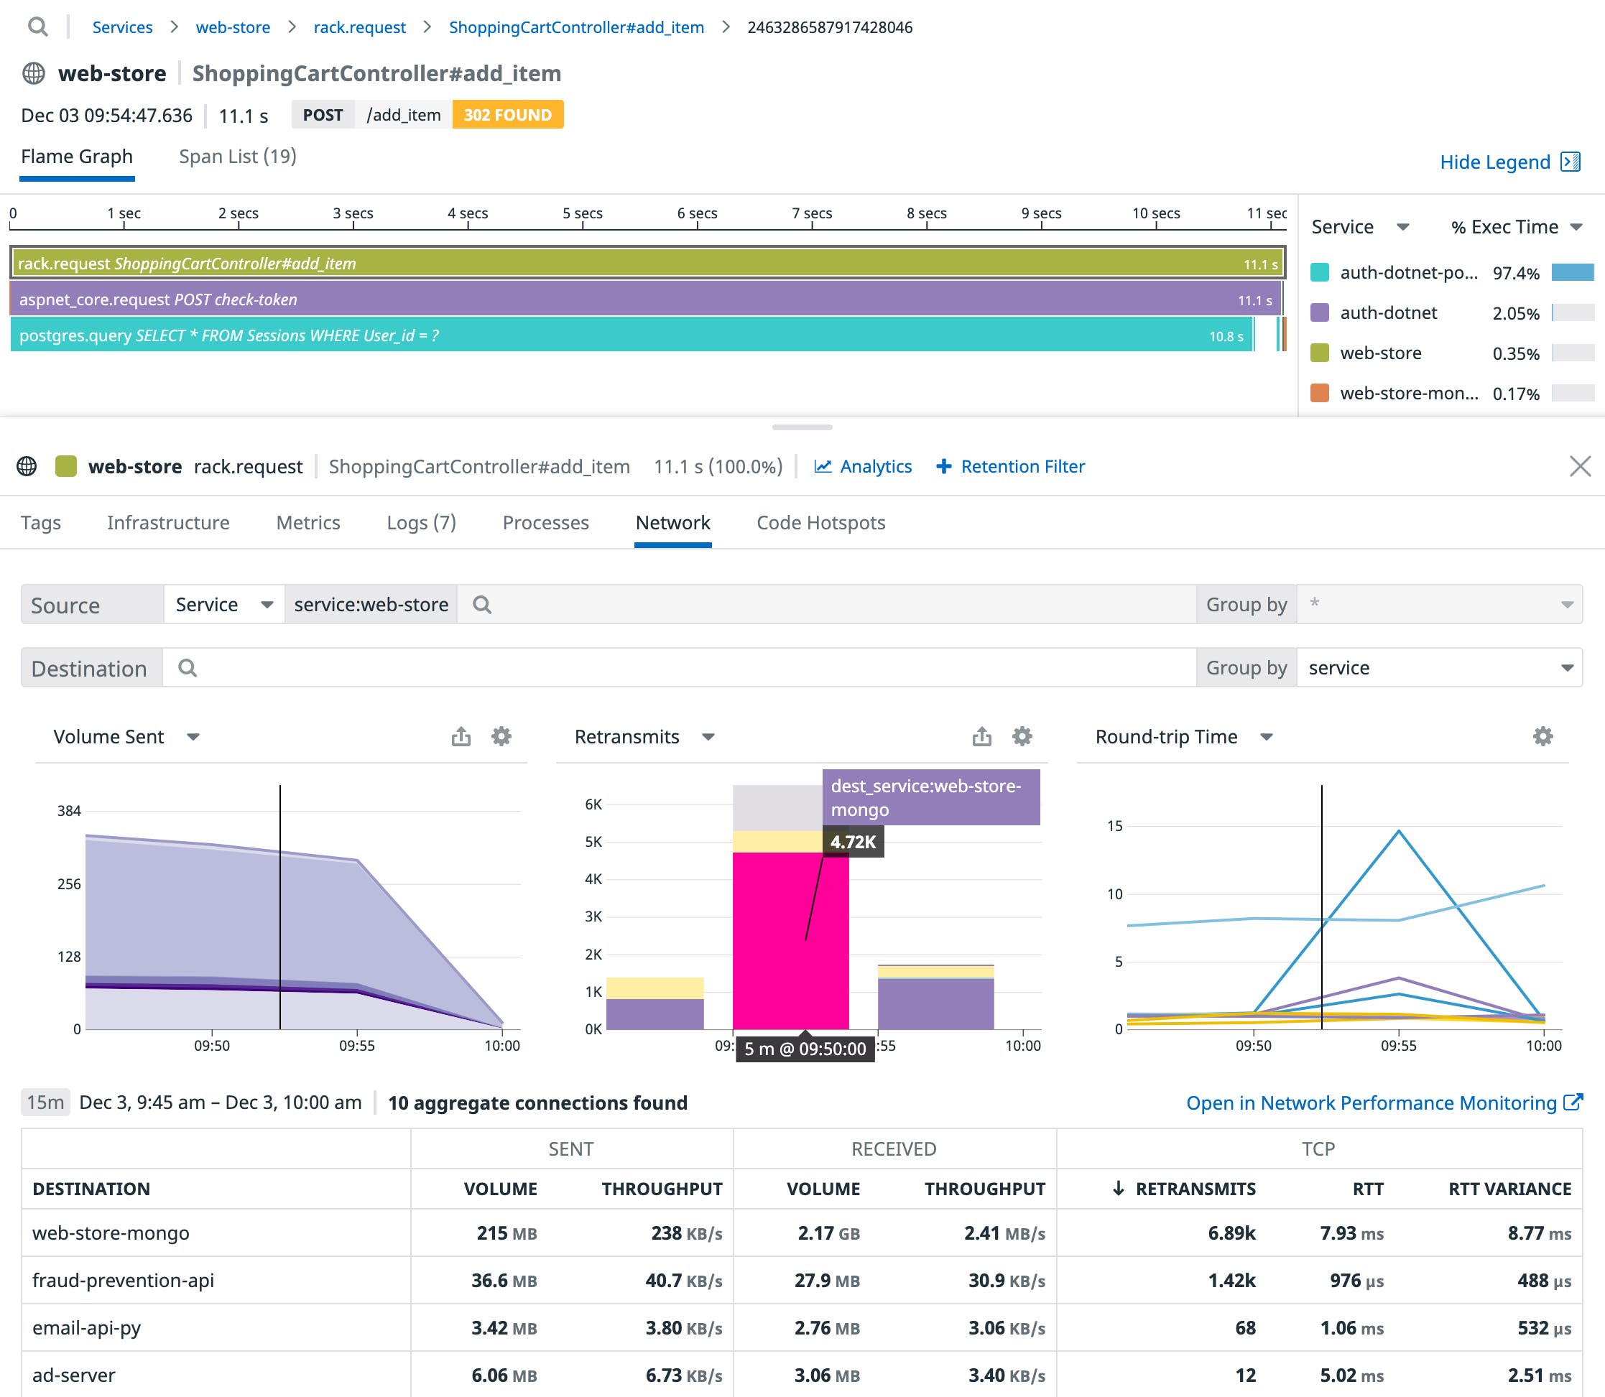Open the Code Hotspots tab

coord(820,522)
